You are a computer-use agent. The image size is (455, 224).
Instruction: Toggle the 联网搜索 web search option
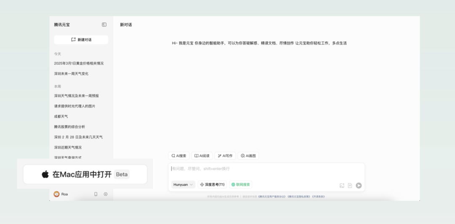tap(241, 185)
